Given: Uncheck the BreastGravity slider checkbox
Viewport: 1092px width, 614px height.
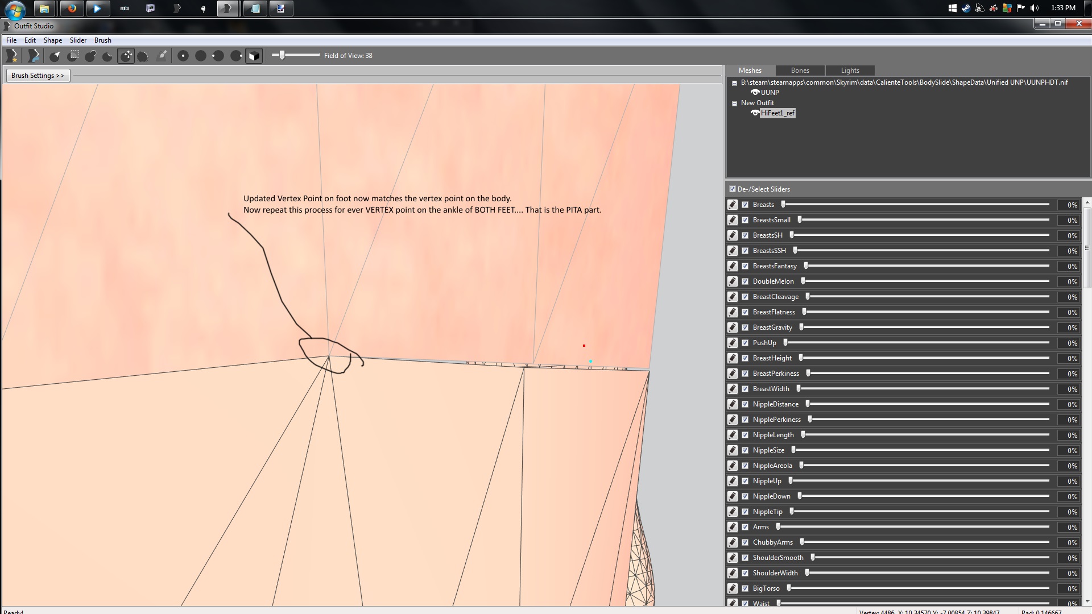Looking at the screenshot, I should 745,327.
